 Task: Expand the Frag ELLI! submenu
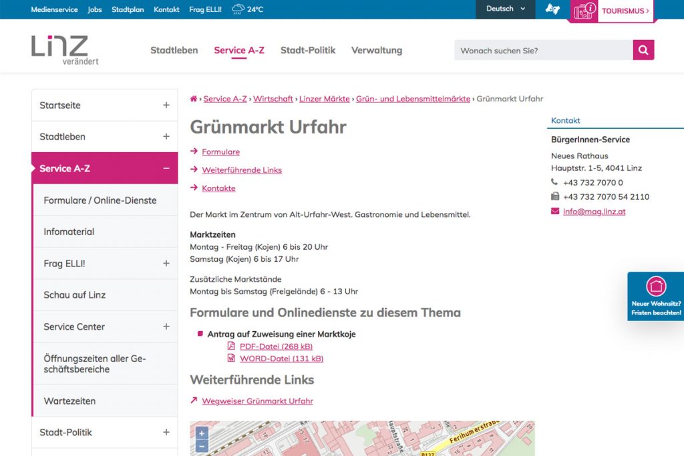pyautogui.click(x=166, y=264)
